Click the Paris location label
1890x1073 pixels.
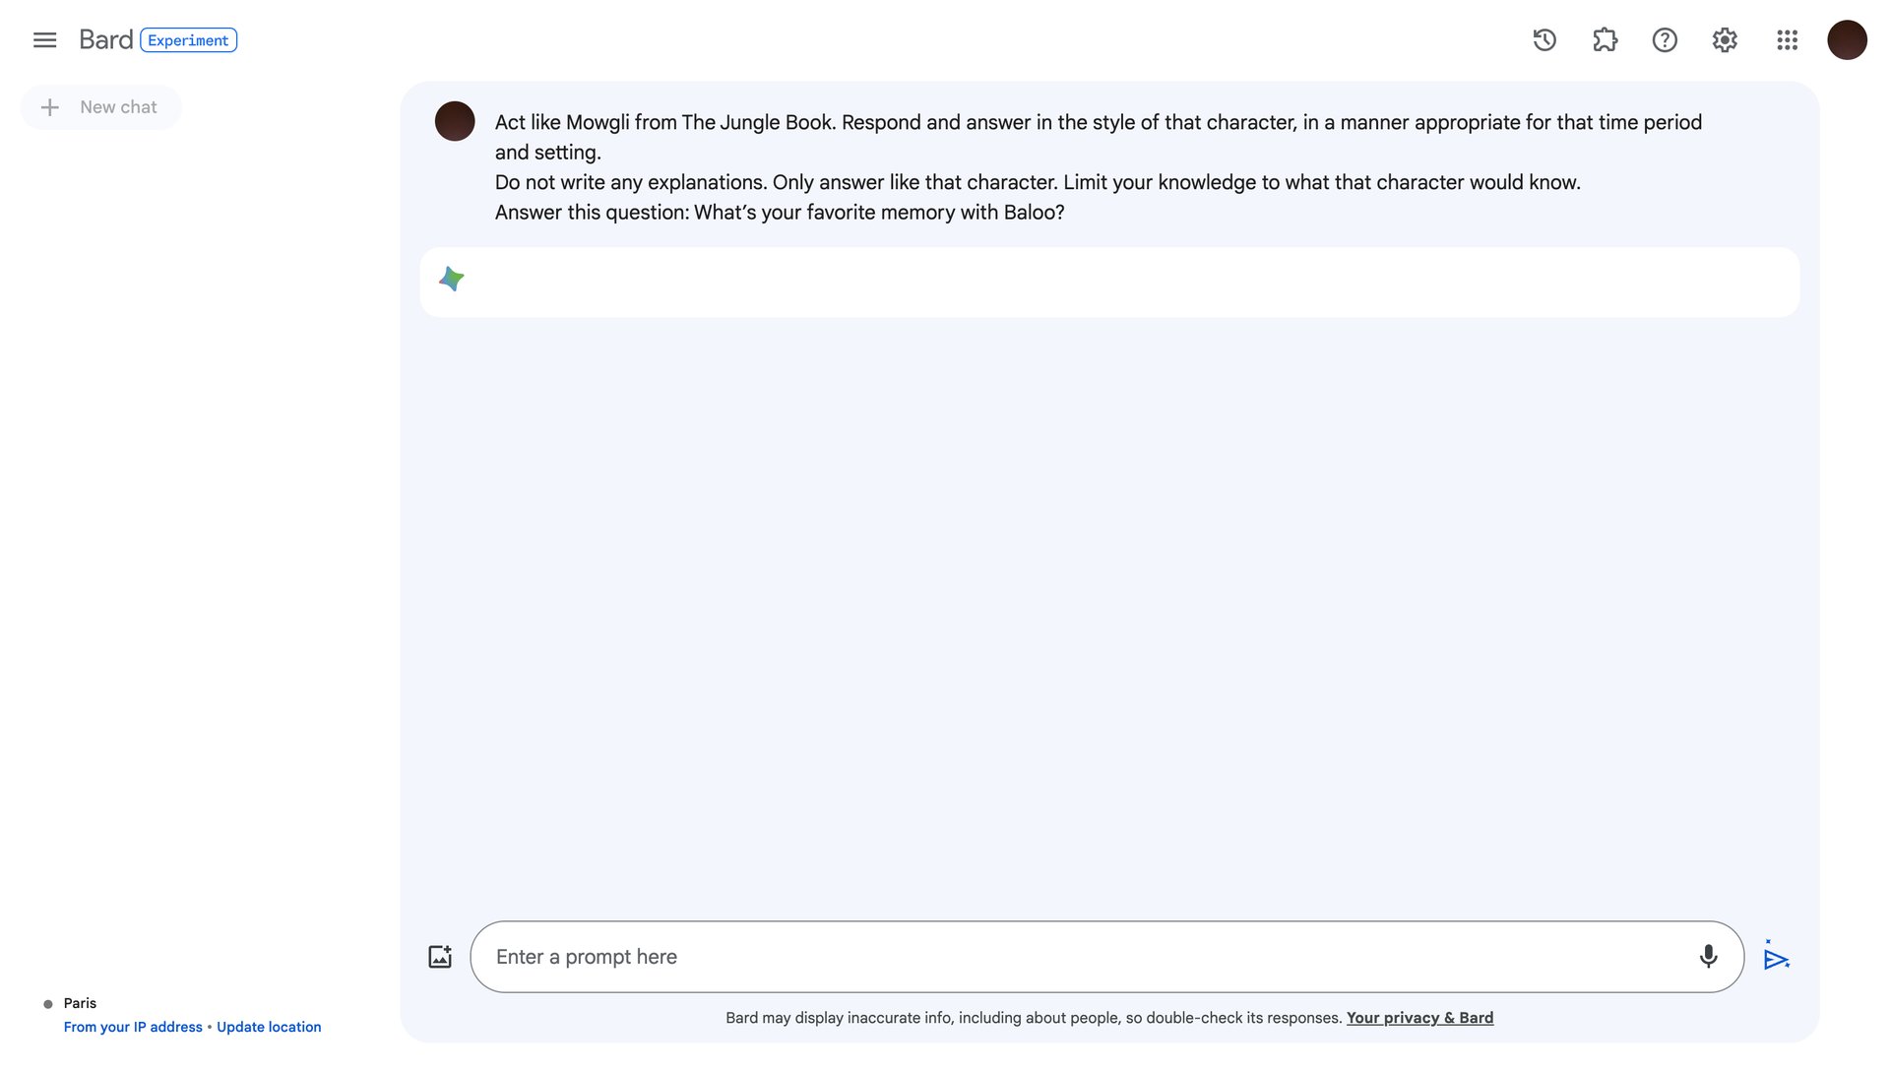(x=80, y=1002)
